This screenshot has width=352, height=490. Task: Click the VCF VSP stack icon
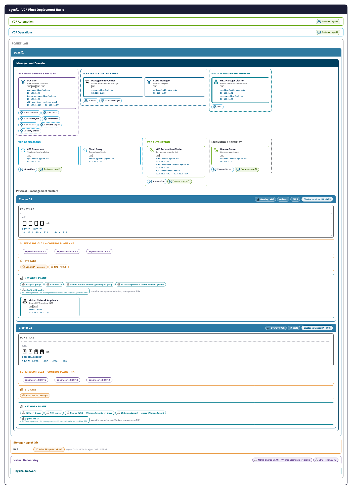23,82
